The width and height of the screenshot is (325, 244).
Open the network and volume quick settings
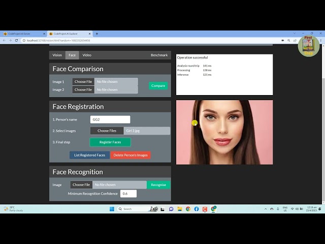point(297,209)
